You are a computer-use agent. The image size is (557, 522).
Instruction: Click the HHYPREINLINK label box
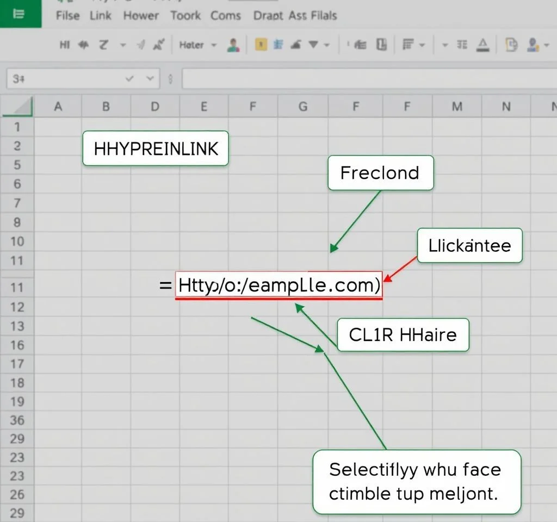[x=156, y=148]
